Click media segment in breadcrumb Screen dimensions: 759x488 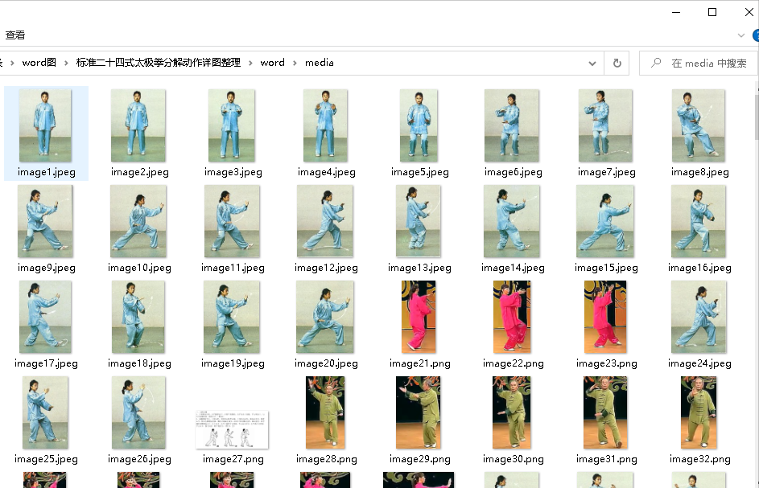319,63
